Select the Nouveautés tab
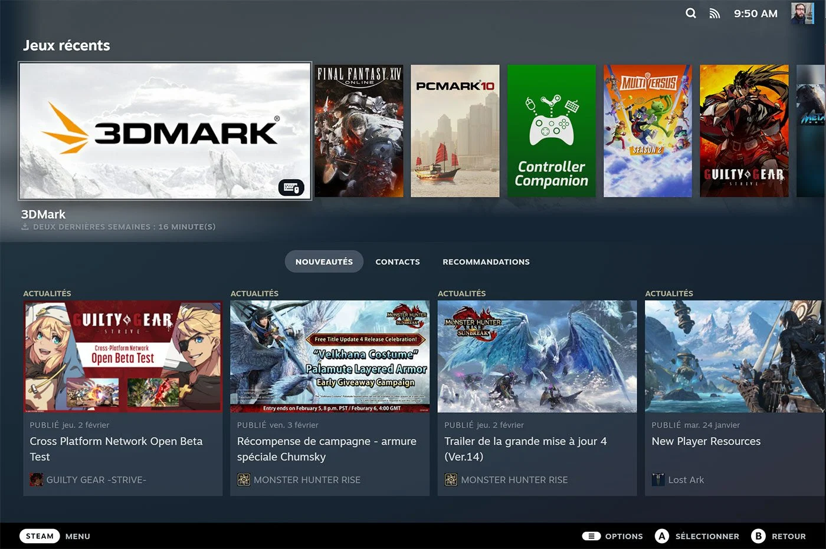Screen dimensions: 826x549 click(324, 262)
